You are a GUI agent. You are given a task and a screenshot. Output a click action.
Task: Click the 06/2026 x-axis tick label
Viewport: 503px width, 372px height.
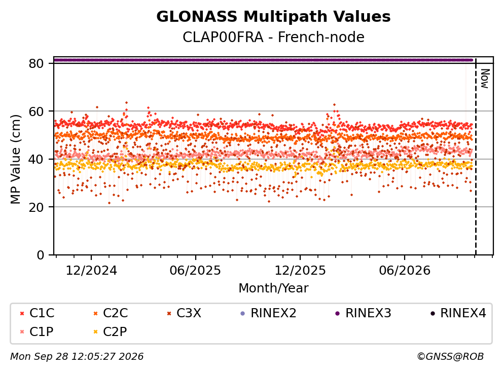[405, 271]
